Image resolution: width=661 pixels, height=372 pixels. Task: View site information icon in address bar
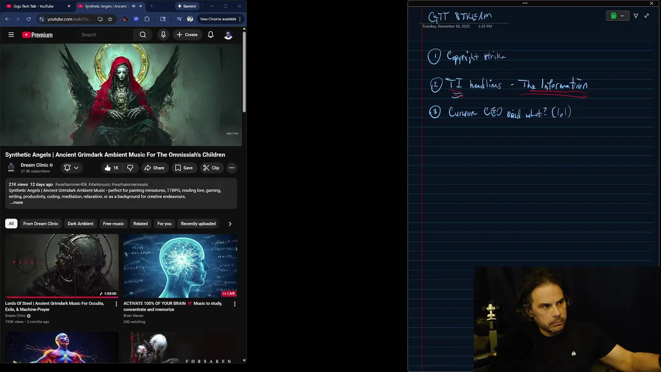tap(41, 19)
